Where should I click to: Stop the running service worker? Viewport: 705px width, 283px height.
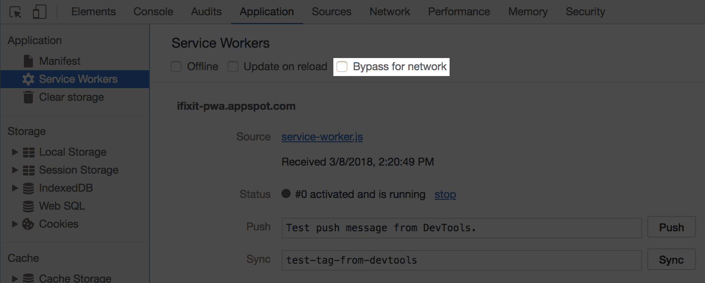[445, 194]
